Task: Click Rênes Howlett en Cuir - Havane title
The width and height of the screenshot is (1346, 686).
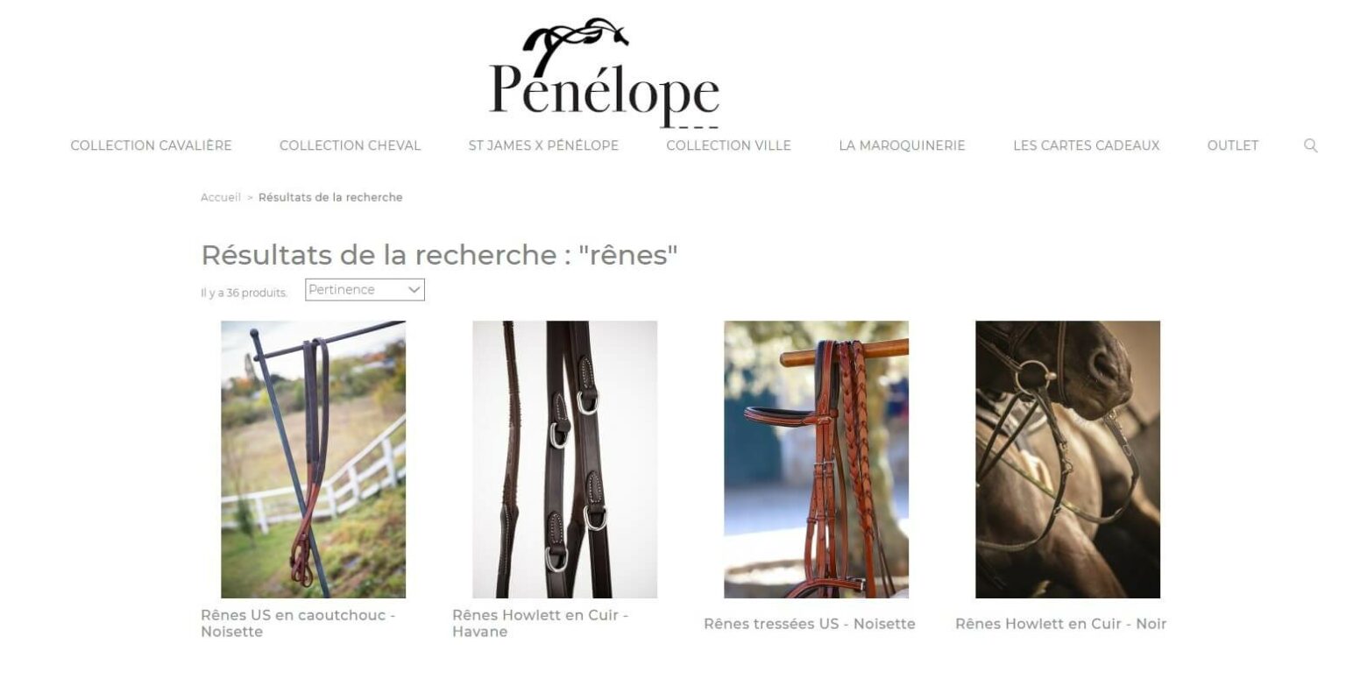Action: 540,623
